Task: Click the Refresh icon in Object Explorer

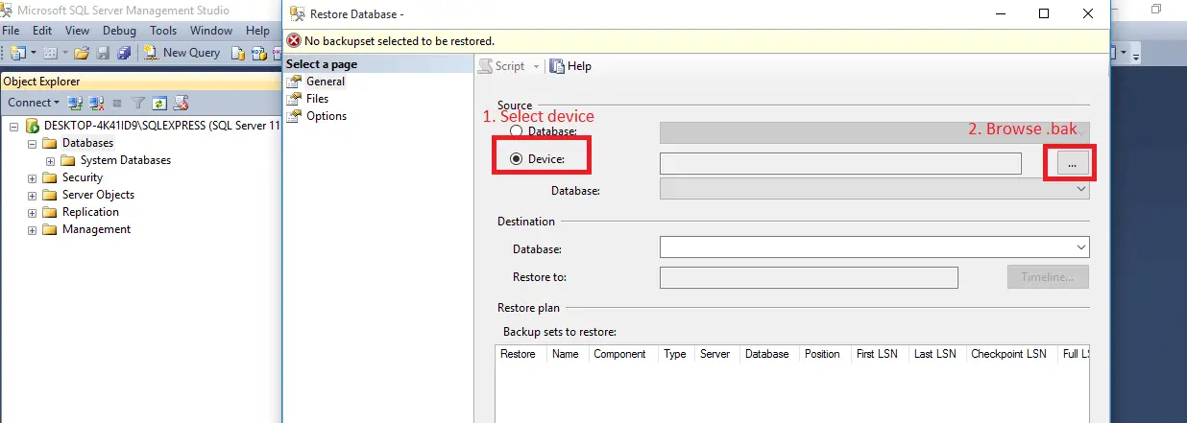Action: (159, 103)
